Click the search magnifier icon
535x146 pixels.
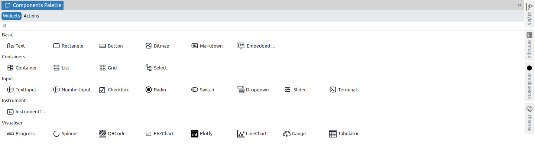coord(4,26)
